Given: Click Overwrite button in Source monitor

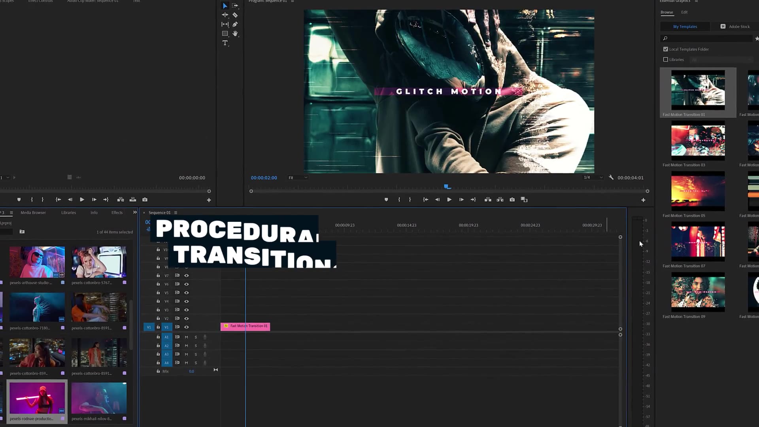Looking at the screenshot, I should click(133, 200).
